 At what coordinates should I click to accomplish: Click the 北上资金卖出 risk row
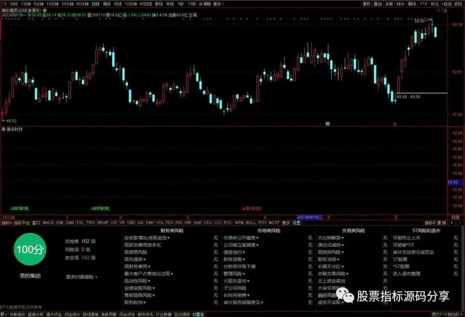[353, 281]
